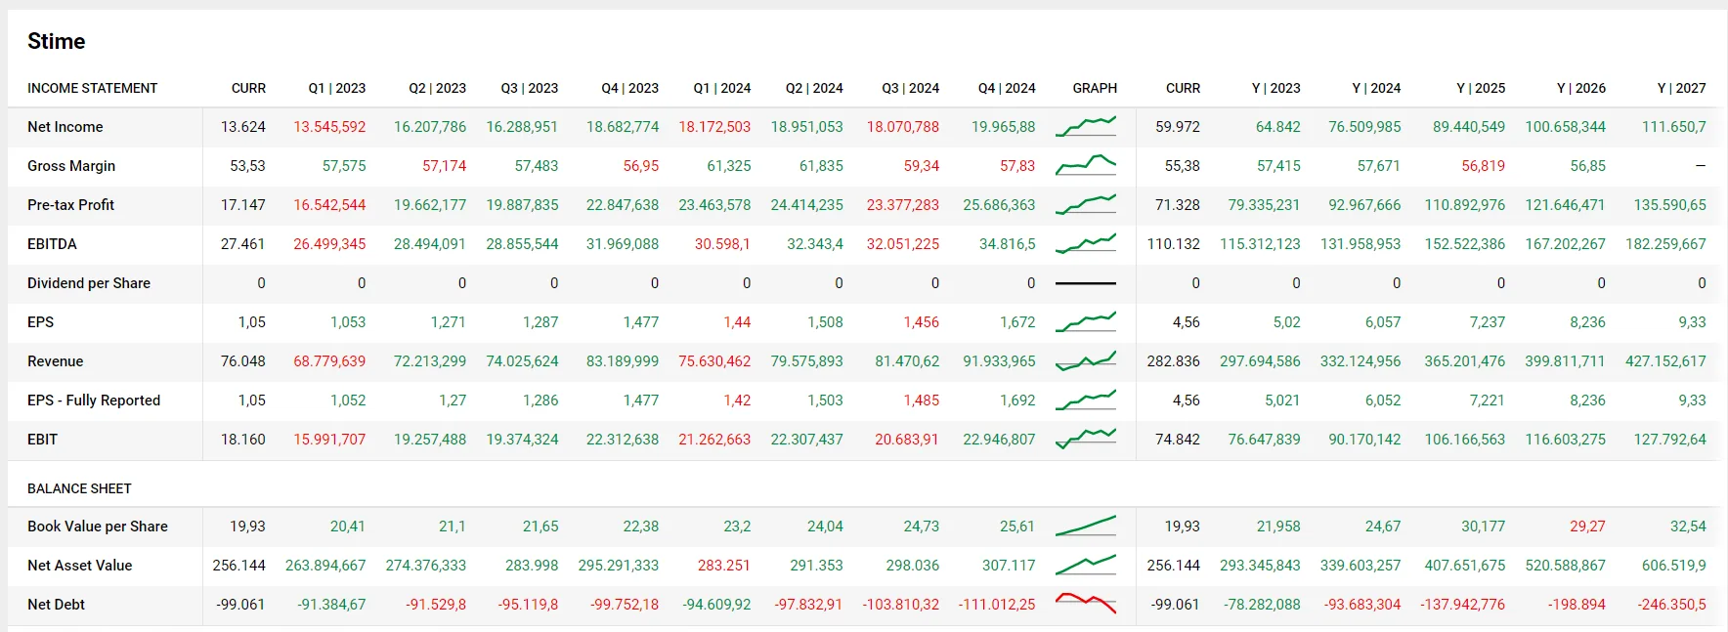Open the EBIT trend sparkline

[x=1086, y=439]
